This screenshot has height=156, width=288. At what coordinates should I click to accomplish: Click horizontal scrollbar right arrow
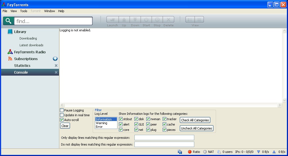pos(280,105)
